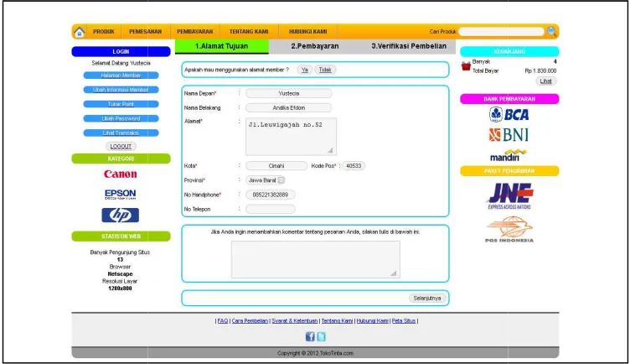Open the Twitter icon in footer
Screen dimensions: 630x364
click(321, 336)
